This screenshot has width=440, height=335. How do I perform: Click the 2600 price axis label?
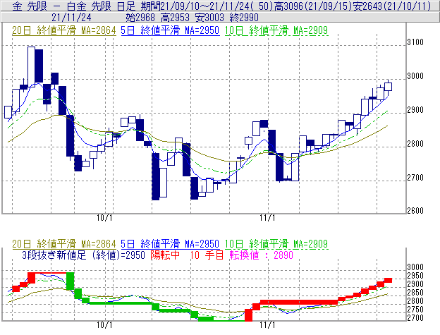415,211
